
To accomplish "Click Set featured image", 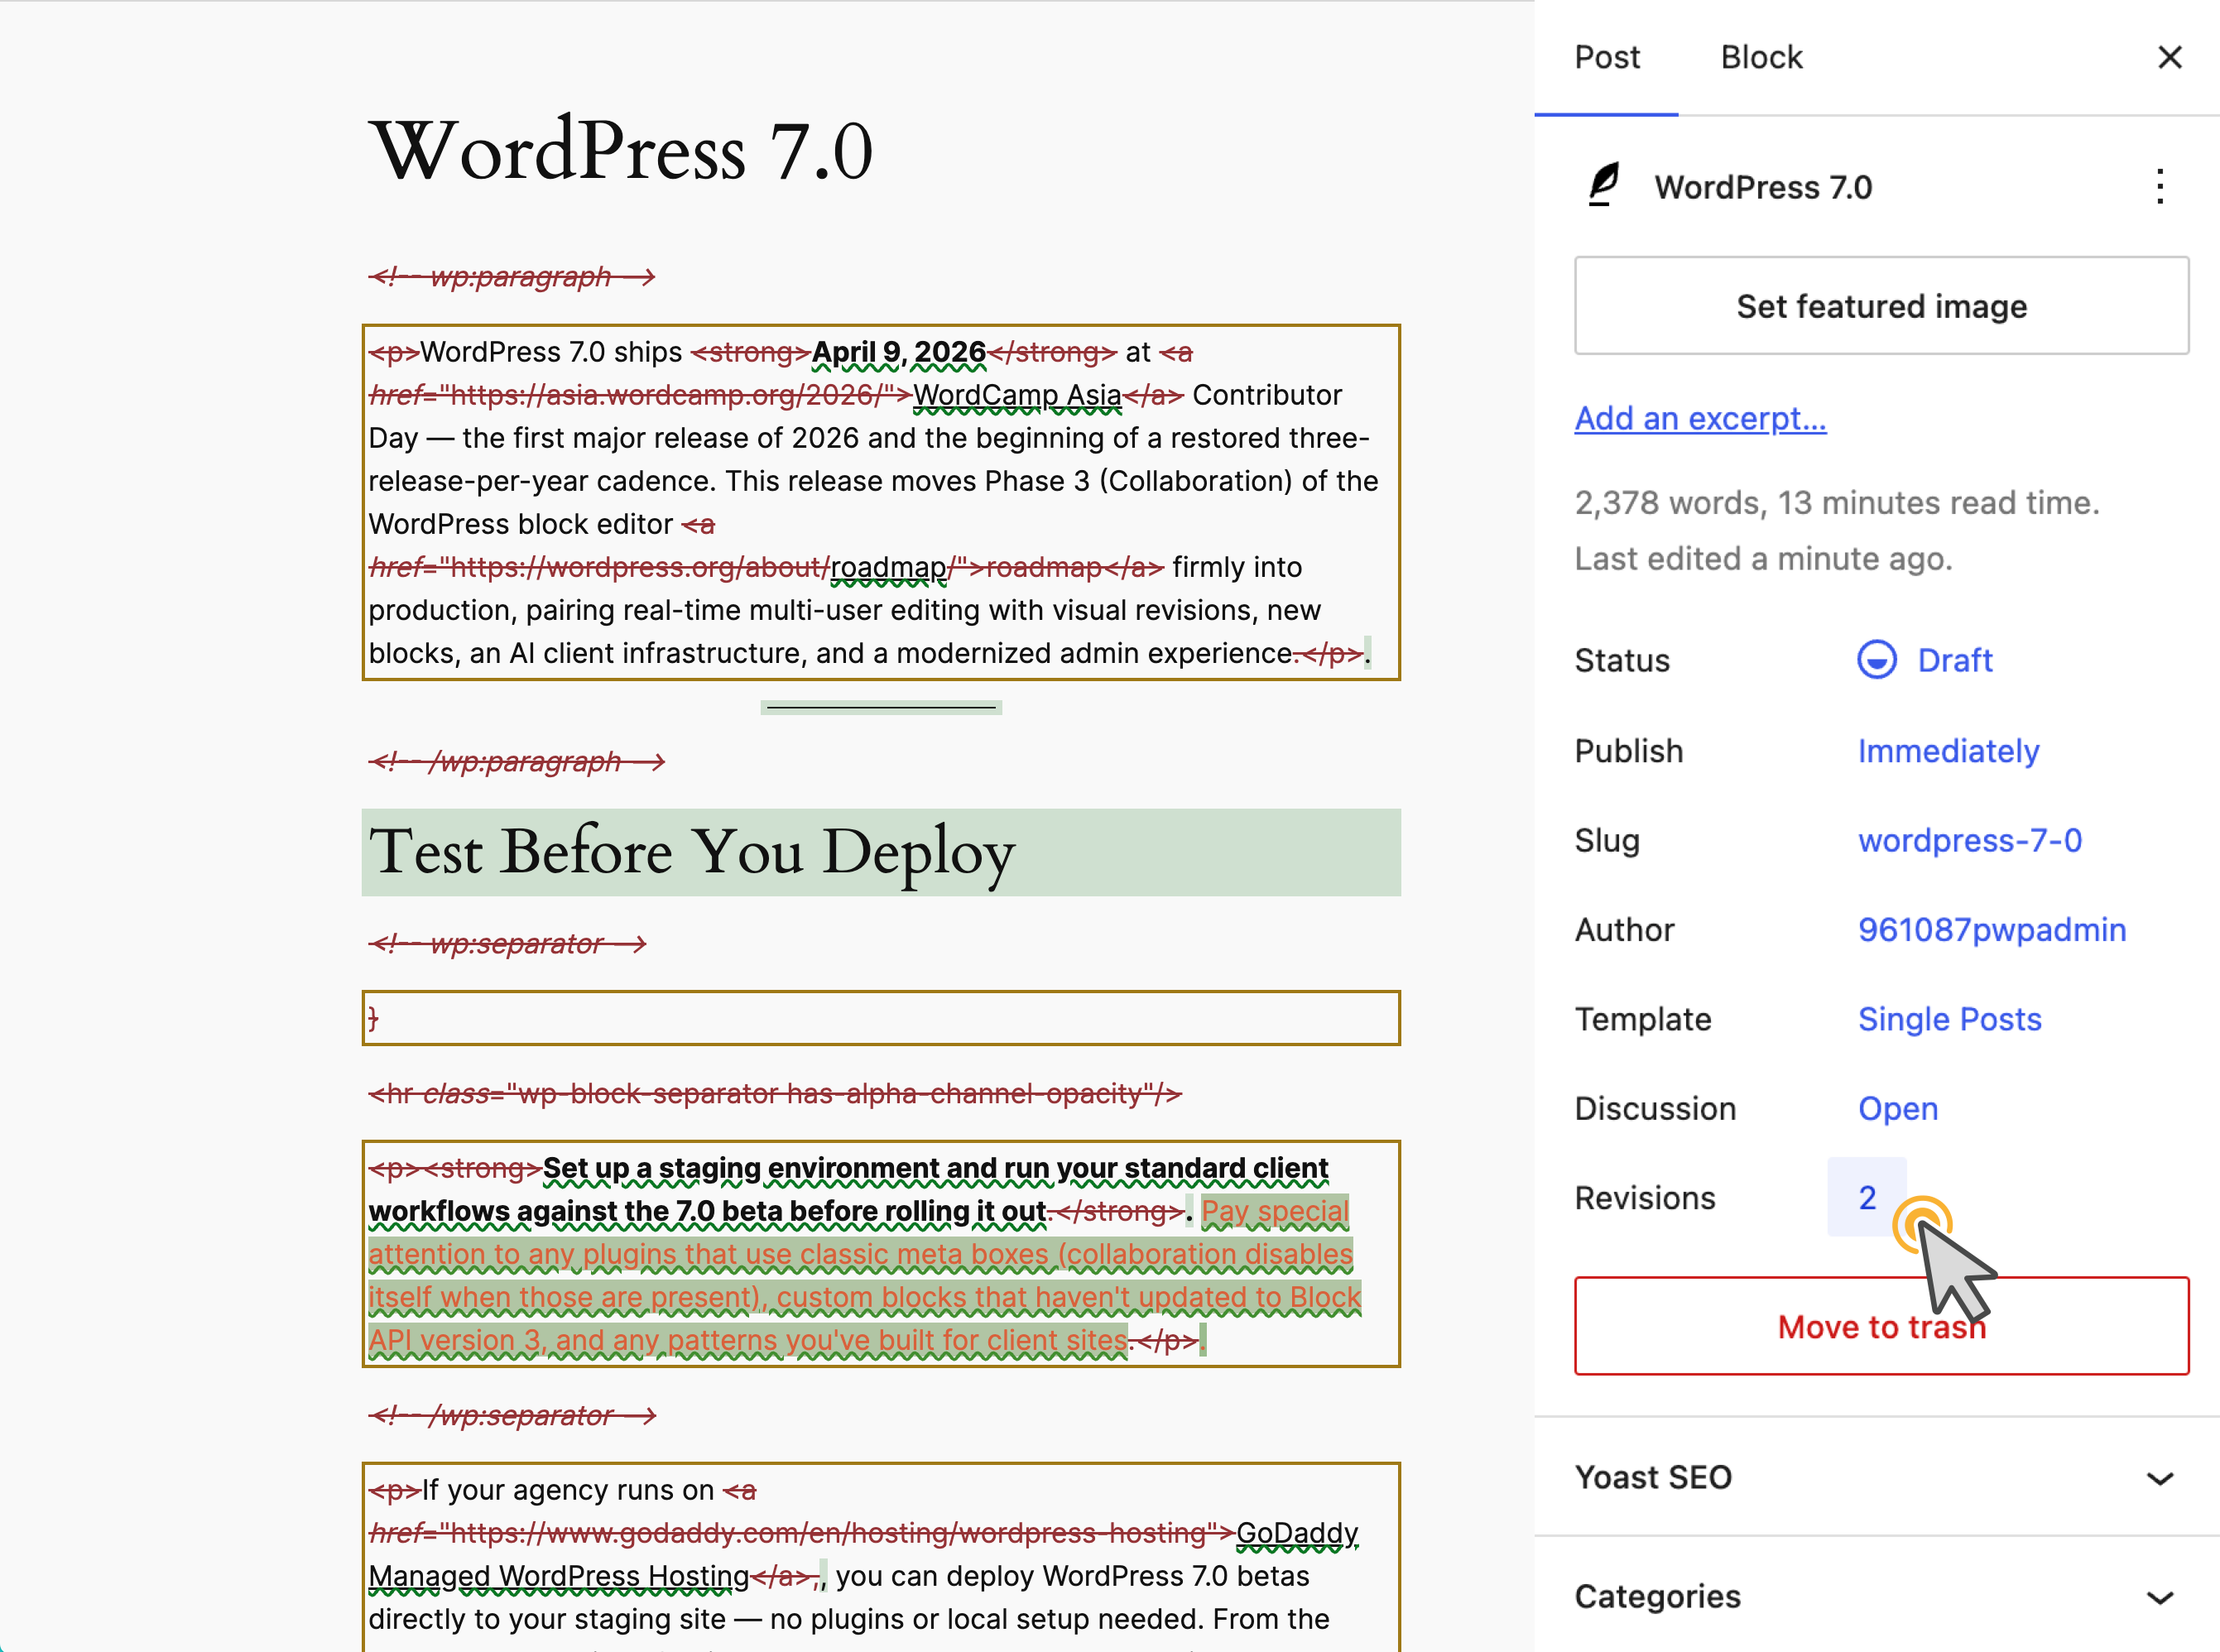I will tap(1881, 306).
